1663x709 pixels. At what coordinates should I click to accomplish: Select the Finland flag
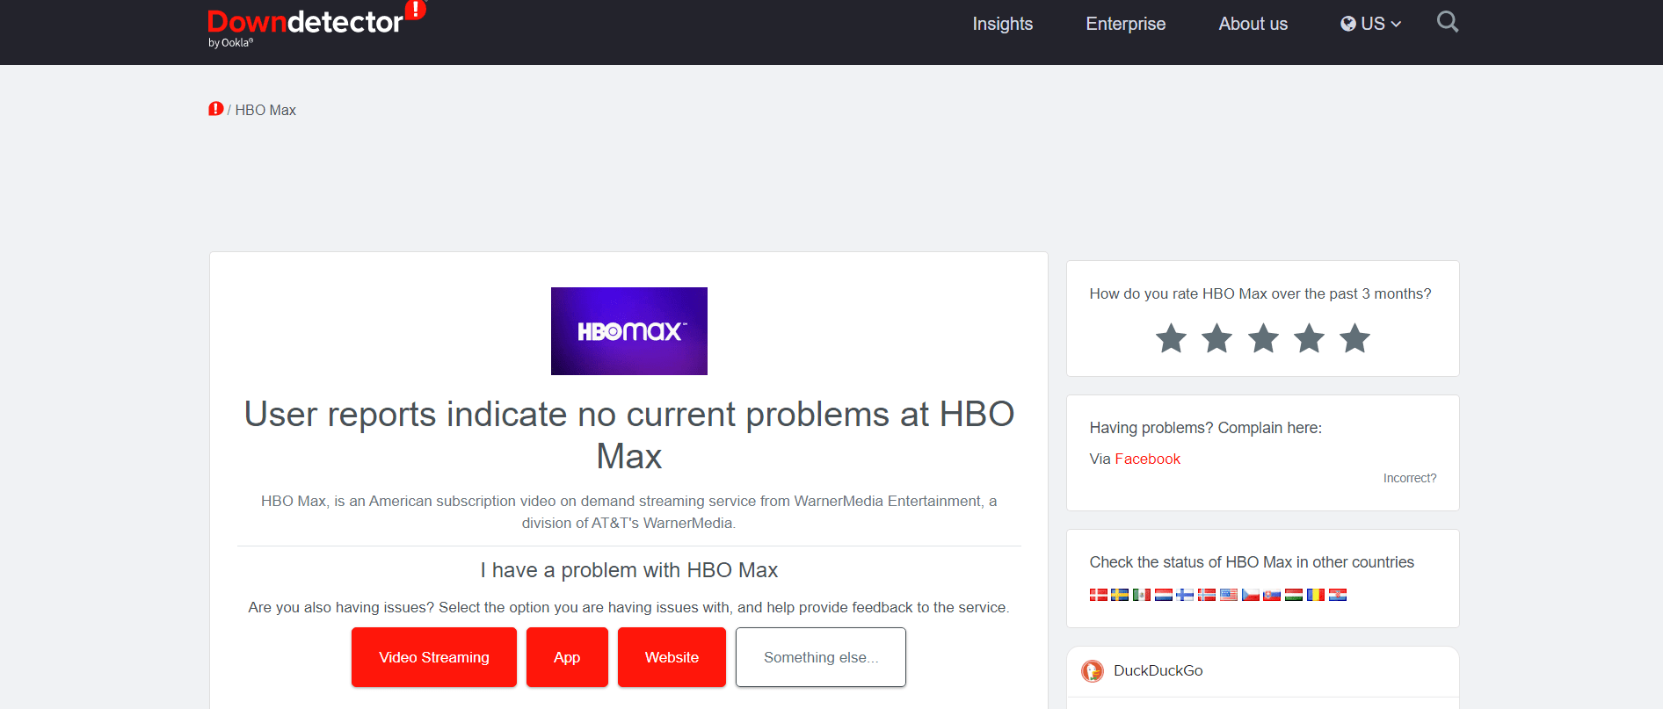click(x=1185, y=595)
